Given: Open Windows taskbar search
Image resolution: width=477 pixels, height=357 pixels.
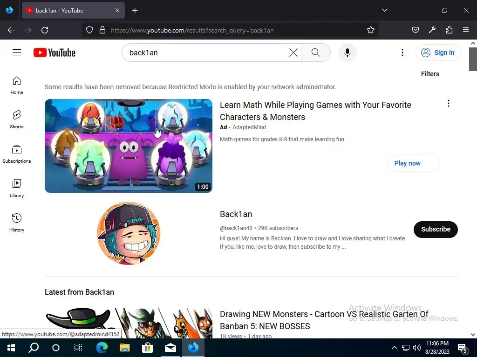Looking at the screenshot, I should point(34,348).
